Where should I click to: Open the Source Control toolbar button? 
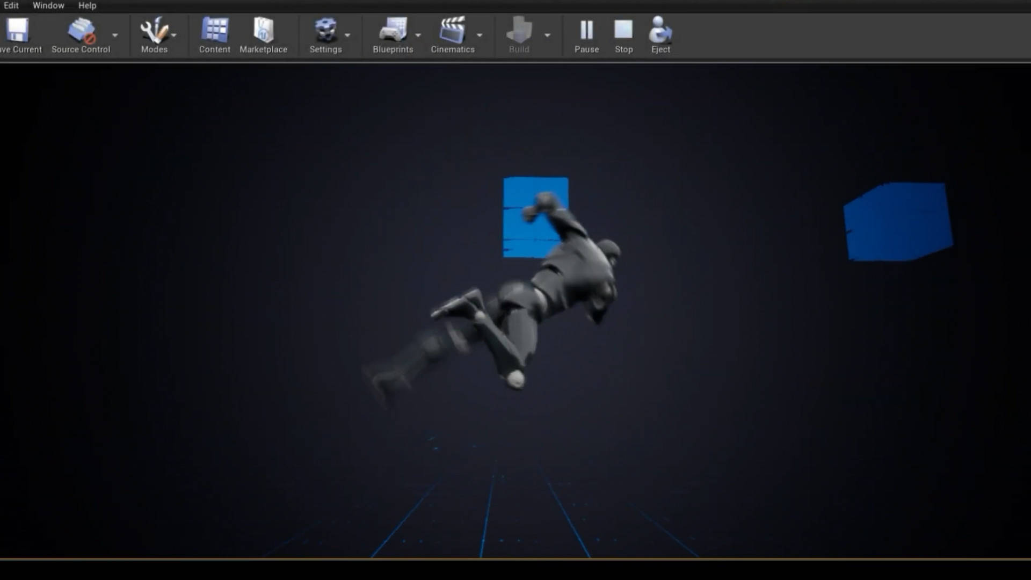[81, 35]
